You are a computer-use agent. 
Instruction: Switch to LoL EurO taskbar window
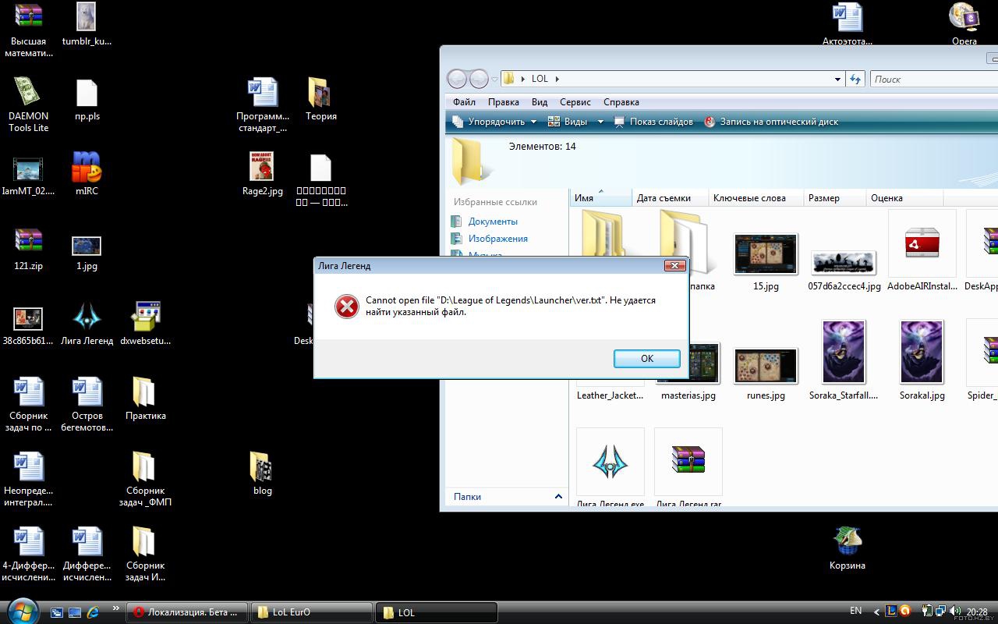tap(312, 612)
